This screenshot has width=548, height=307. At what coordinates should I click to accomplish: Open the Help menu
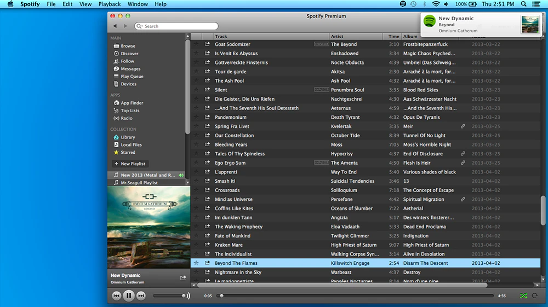[161, 4]
